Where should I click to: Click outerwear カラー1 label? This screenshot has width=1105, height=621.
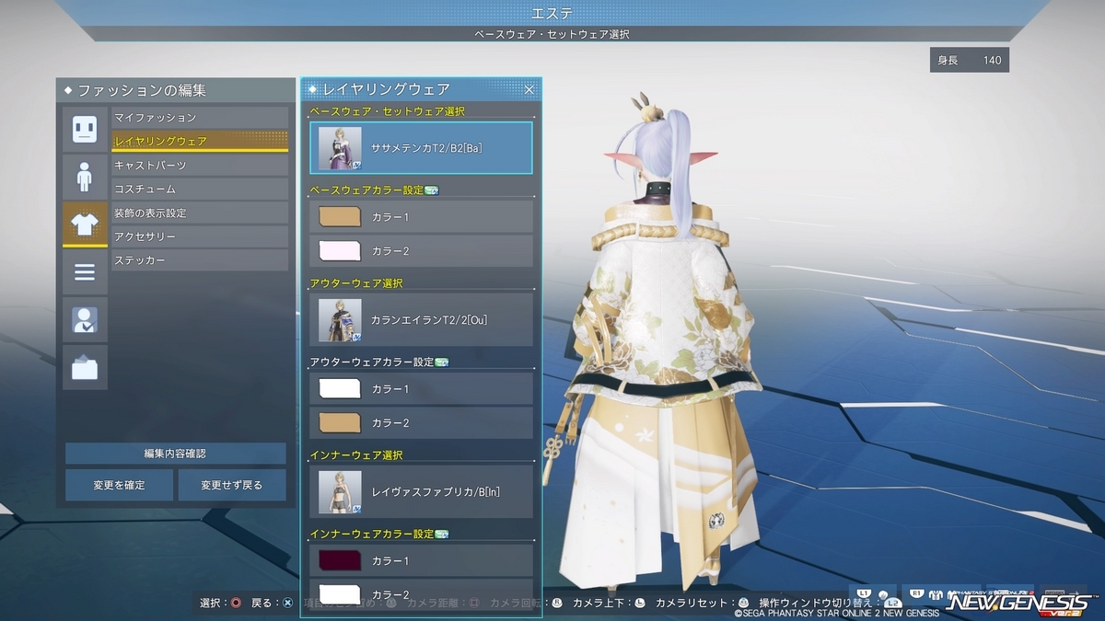pos(390,389)
